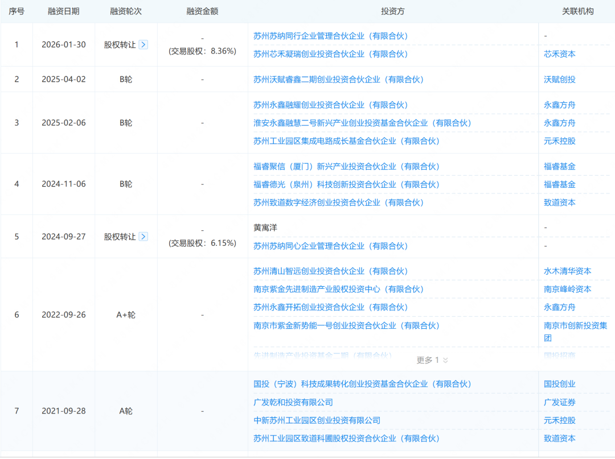
Task: Select date cell 2025-02-06
Action: click(x=64, y=123)
